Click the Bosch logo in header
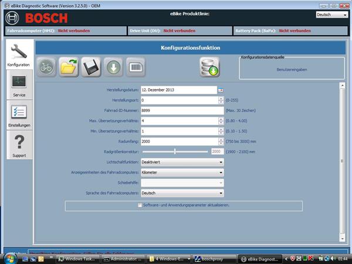Image resolution: width=352 pixels, height=264 pixels. [x=36, y=18]
